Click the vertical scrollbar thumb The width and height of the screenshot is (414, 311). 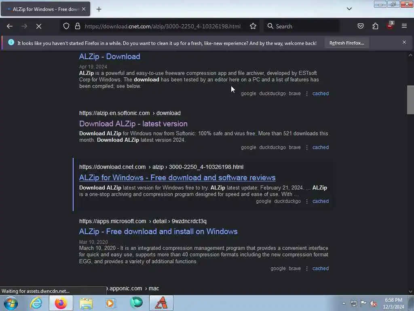(410, 100)
